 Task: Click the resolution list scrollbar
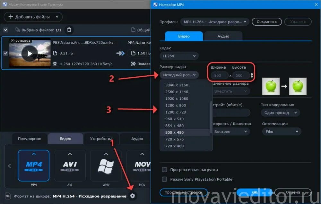coord(211,117)
